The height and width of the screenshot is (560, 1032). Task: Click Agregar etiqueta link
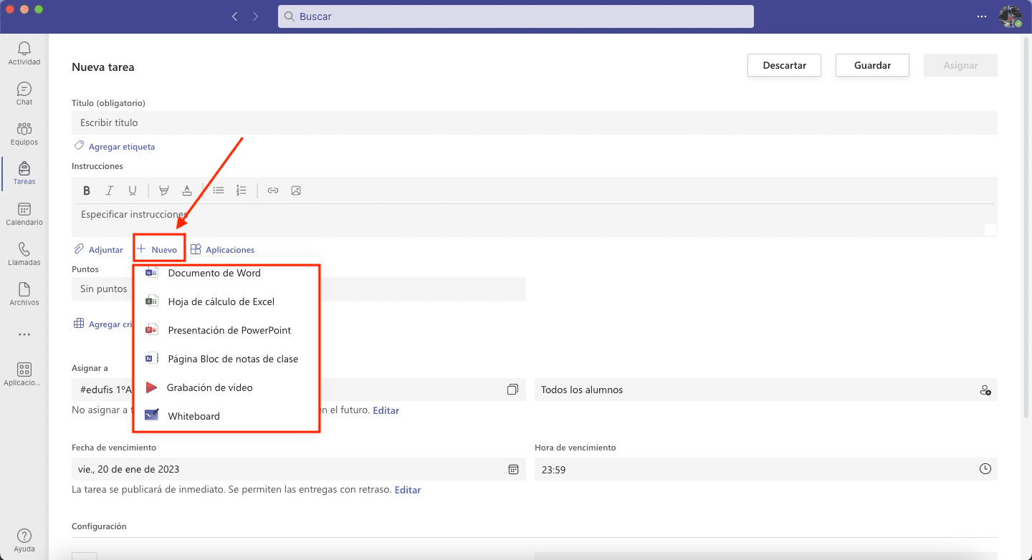(121, 147)
